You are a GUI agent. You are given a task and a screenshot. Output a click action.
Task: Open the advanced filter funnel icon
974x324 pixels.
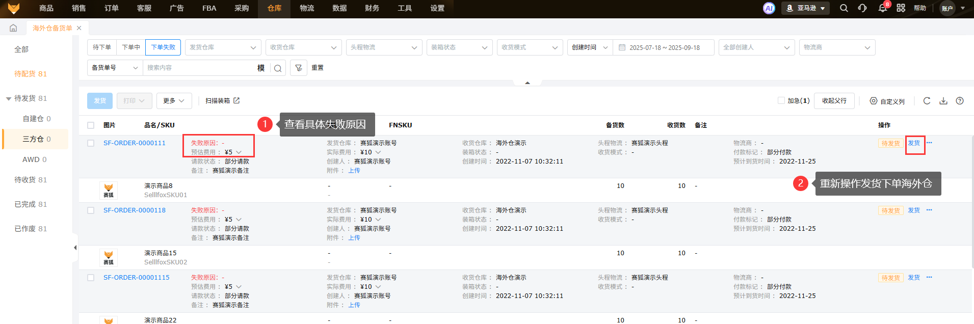(x=299, y=68)
